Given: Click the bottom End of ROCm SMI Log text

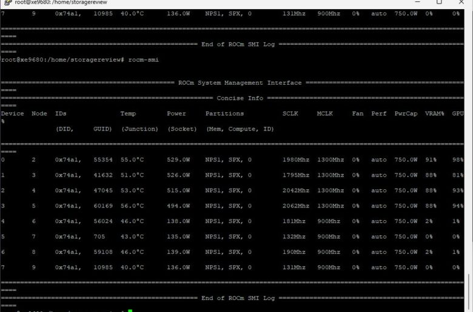Looking at the screenshot, I should coord(238,298).
